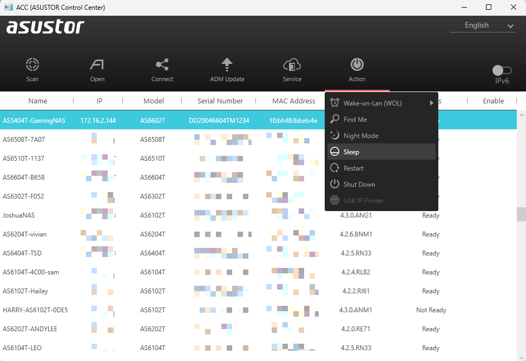The width and height of the screenshot is (526, 361).
Task: Click the Sleep menu icon
Action: [x=334, y=152]
